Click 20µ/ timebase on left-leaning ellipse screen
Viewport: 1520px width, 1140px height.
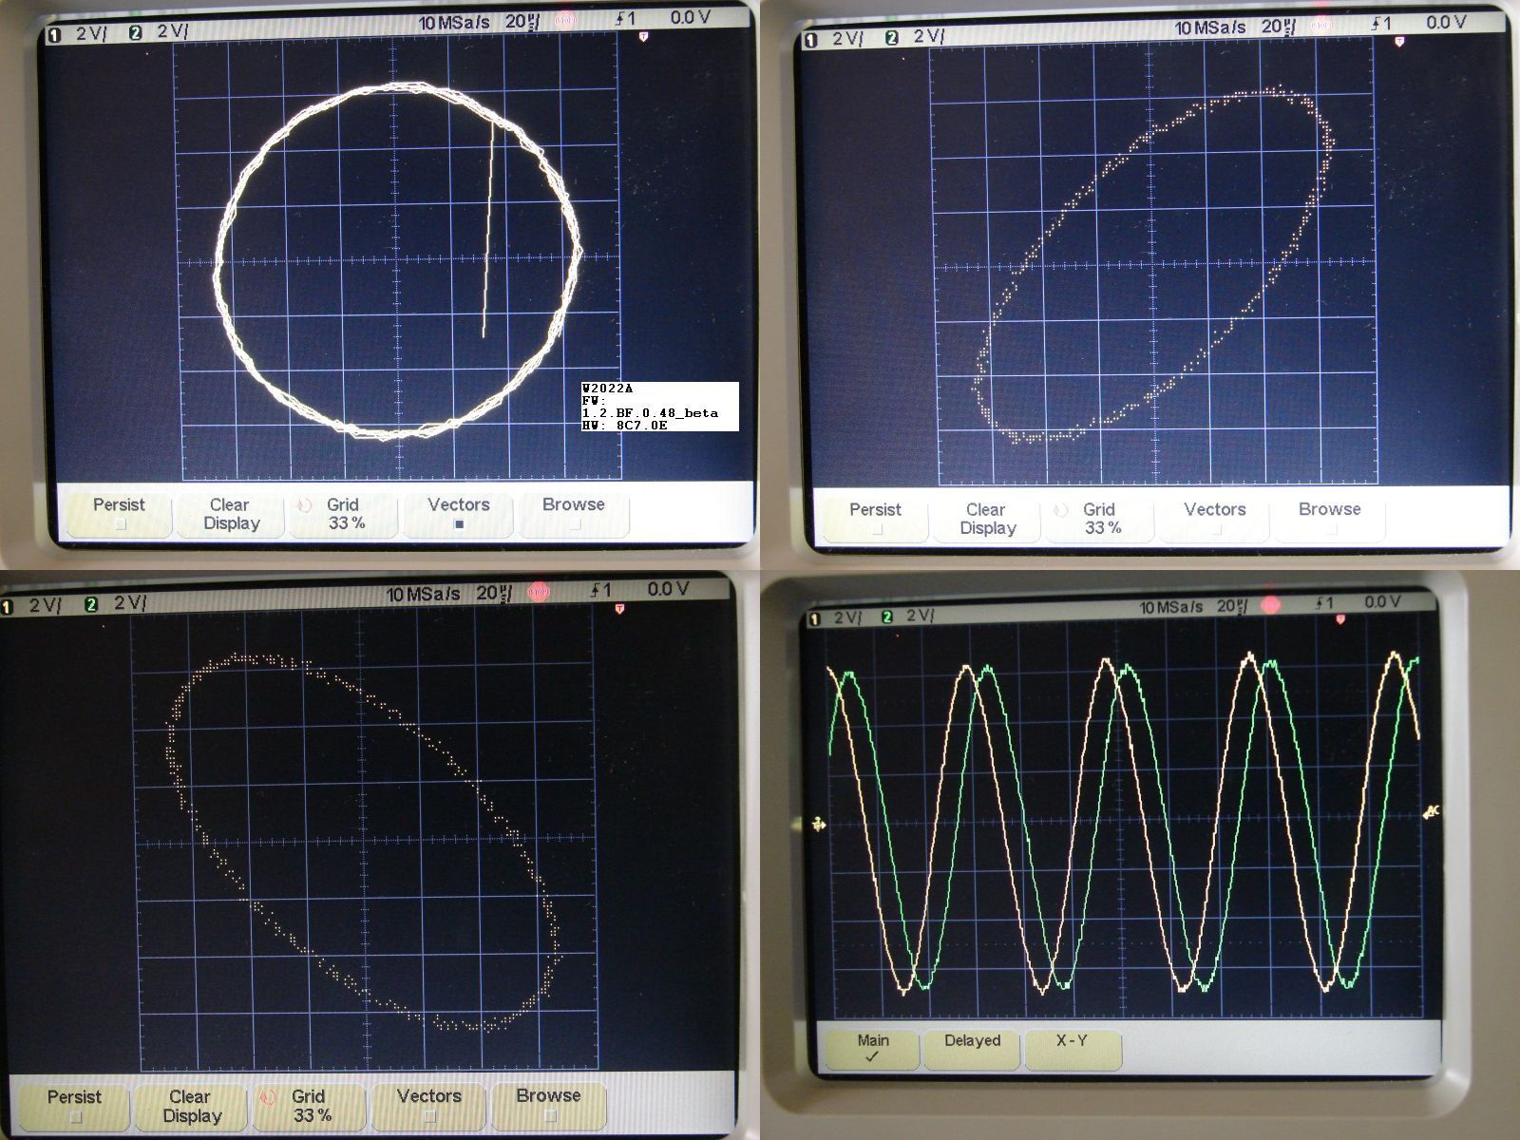(x=494, y=593)
